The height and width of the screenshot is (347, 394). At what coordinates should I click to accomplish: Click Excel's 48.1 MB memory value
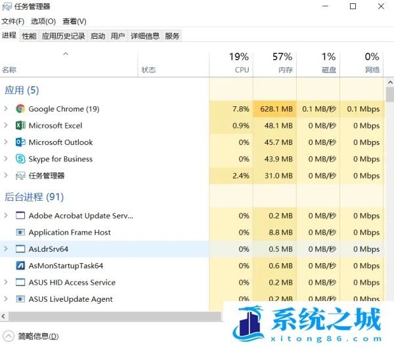tap(278, 125)
